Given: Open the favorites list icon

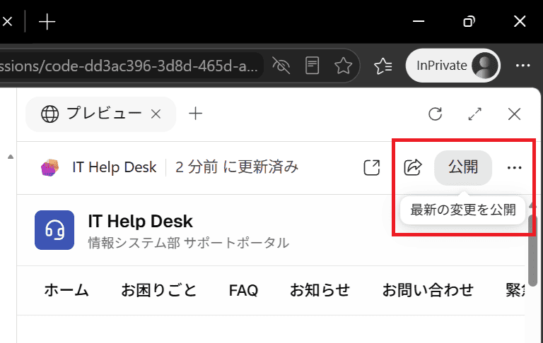Looking at the screenshot, I should click(x=383, y=66).
